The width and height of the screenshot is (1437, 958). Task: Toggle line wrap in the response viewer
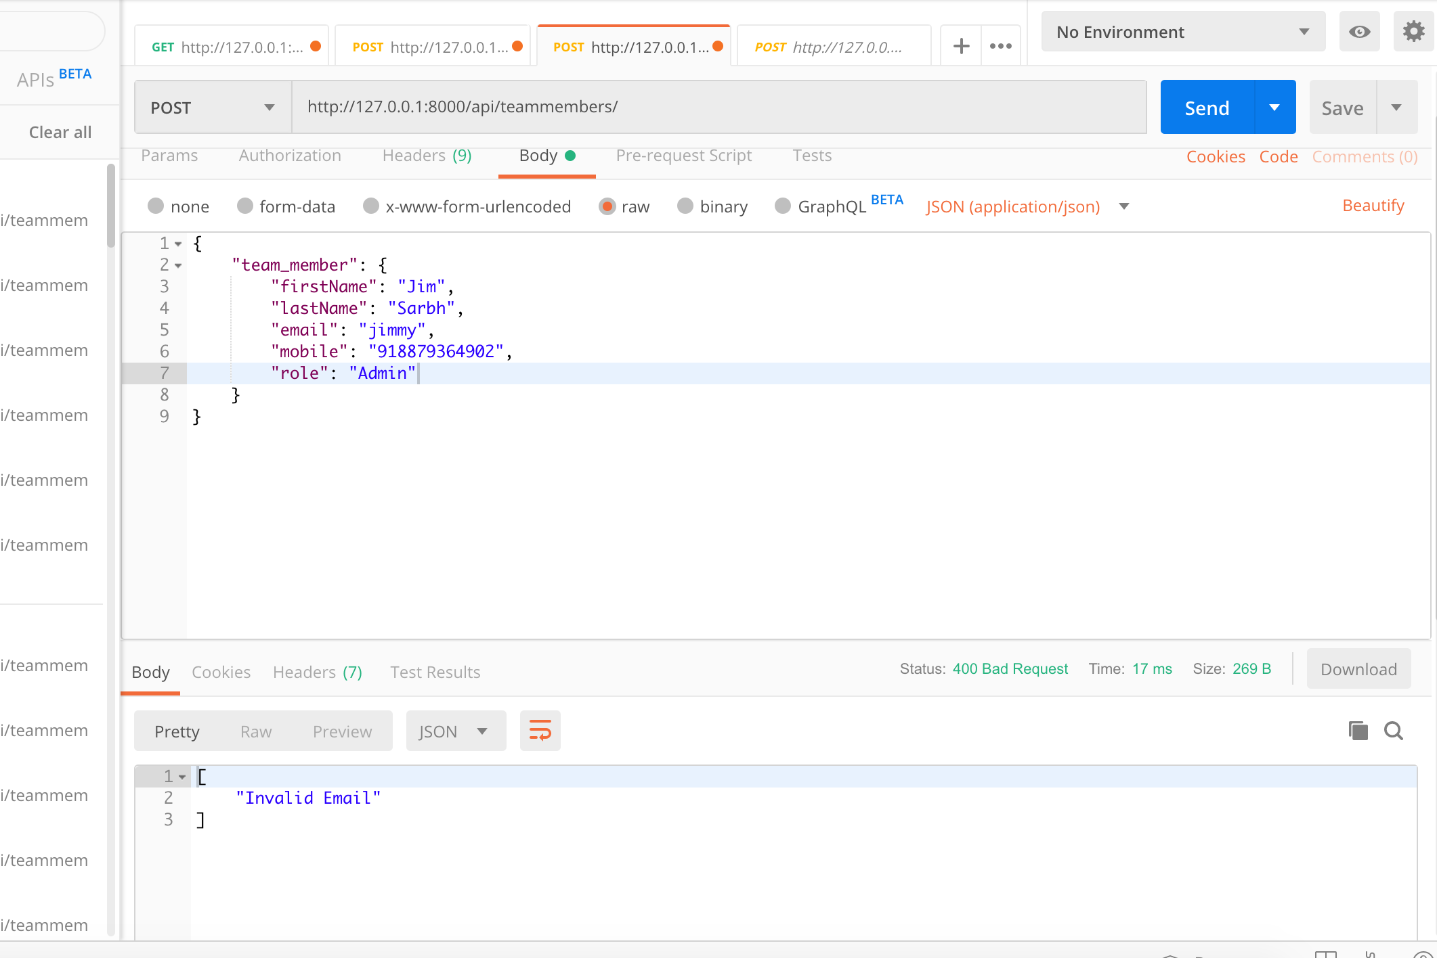[540, 731]
